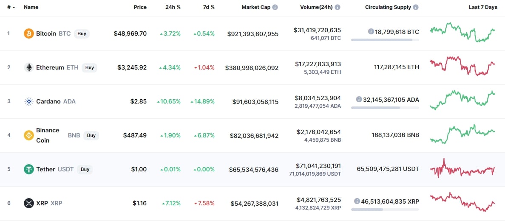This screenshot has height=221, width=505.
Task: Open the Market Cap info icon
Action: pos(275,7)
